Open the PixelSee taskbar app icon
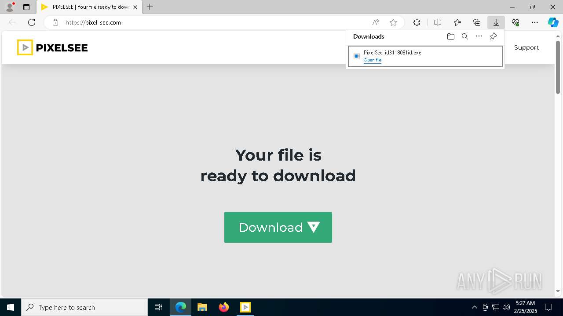This screenshot has width=563, height=316. 245,307
